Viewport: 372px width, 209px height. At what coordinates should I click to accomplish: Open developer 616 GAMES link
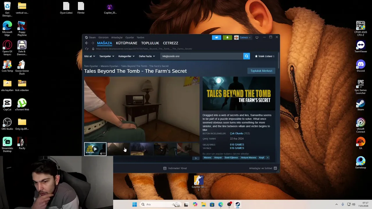coord(237,145)
